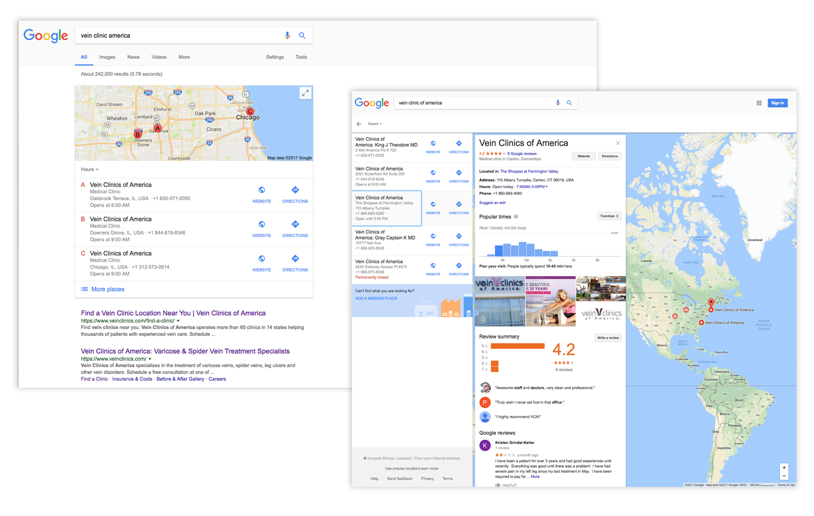Viewport: 814px width, 516px height.
Task: Select the Farmington Valley listing card
Action: point(387,208)
